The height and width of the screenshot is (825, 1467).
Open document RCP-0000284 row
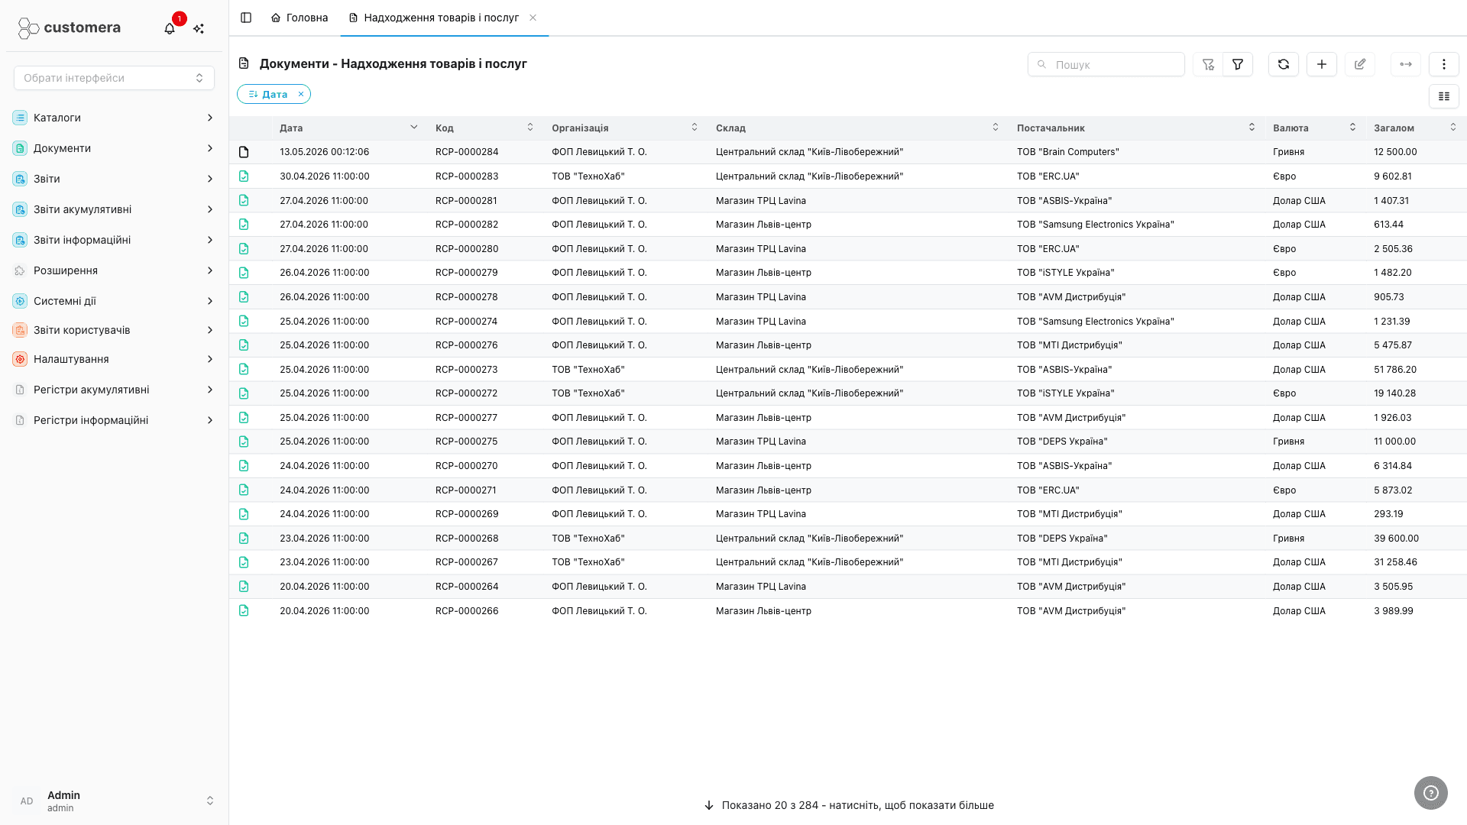coord(848,152)
